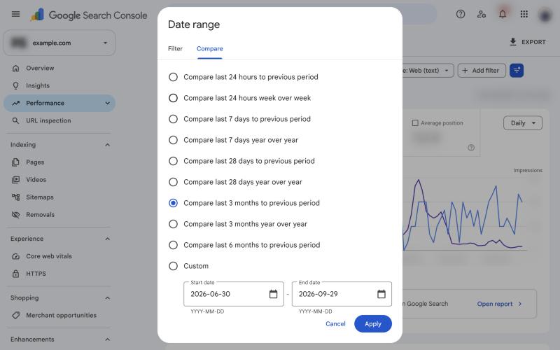Open the example.com property dropdown
Screen dimensions: 560x350
click(x=59, y=43)
